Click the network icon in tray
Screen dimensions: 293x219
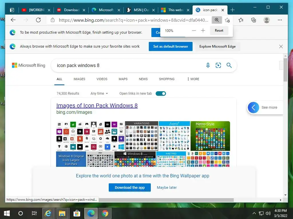click(261, 213)
